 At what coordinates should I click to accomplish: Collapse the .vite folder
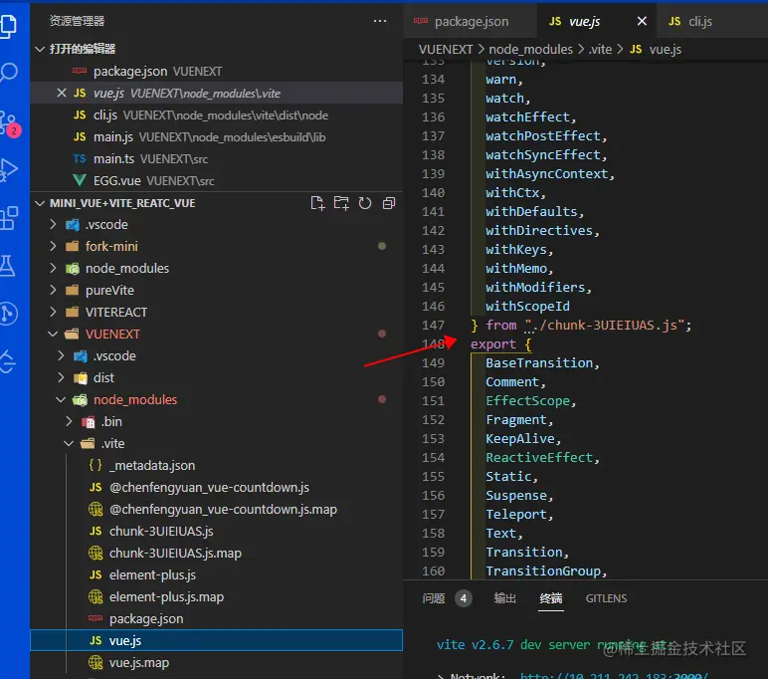[x=216, y=443]
